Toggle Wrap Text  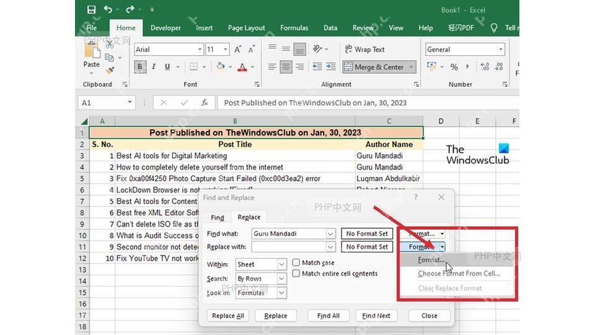click(x=364, y=50)
